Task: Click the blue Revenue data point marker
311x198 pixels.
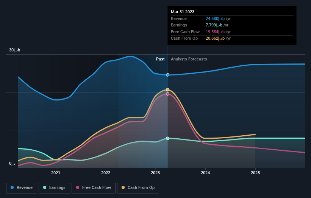Action: 167,75
